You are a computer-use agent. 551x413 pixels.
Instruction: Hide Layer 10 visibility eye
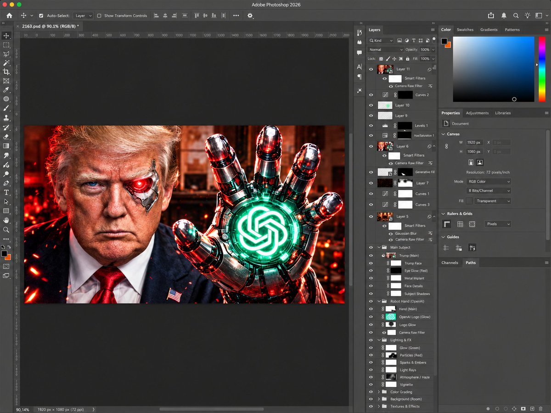(371, 105)
